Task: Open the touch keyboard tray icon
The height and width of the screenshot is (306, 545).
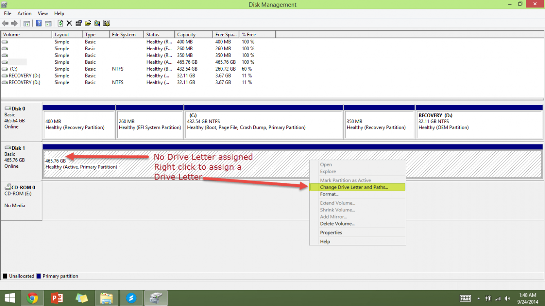Action: [466, 298]
